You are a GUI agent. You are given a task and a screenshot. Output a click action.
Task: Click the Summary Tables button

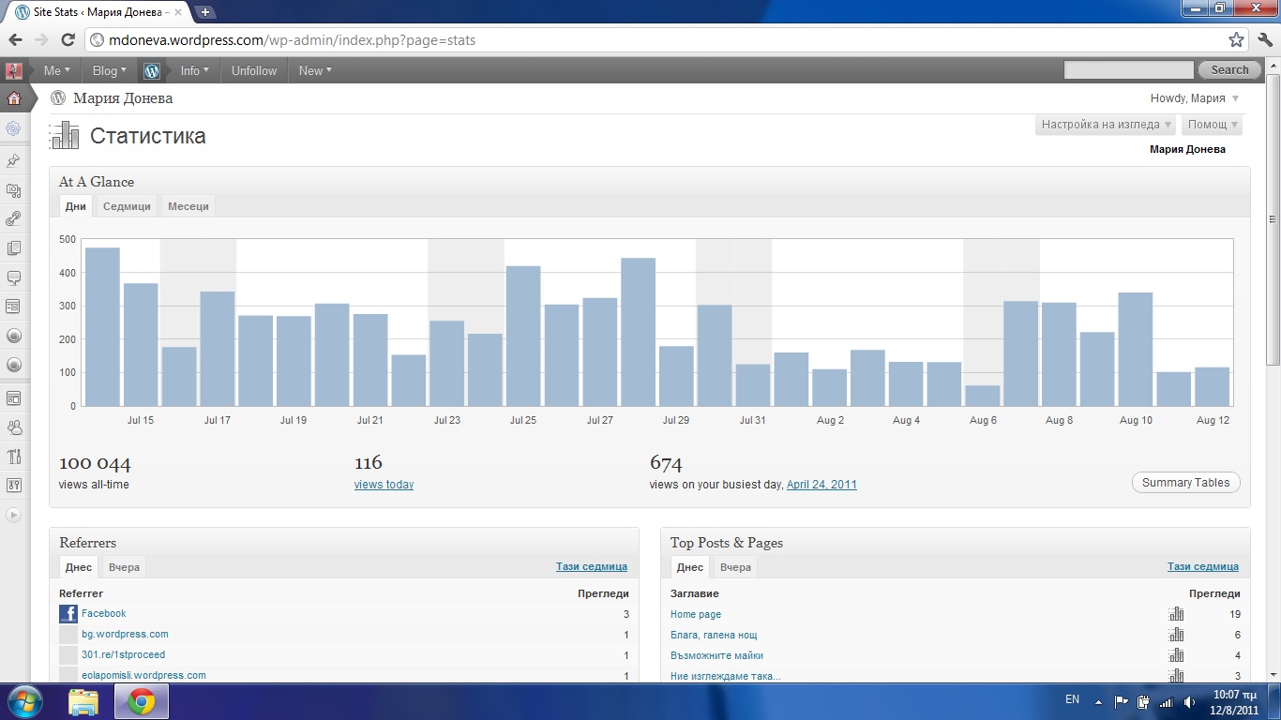point(1185,483)
